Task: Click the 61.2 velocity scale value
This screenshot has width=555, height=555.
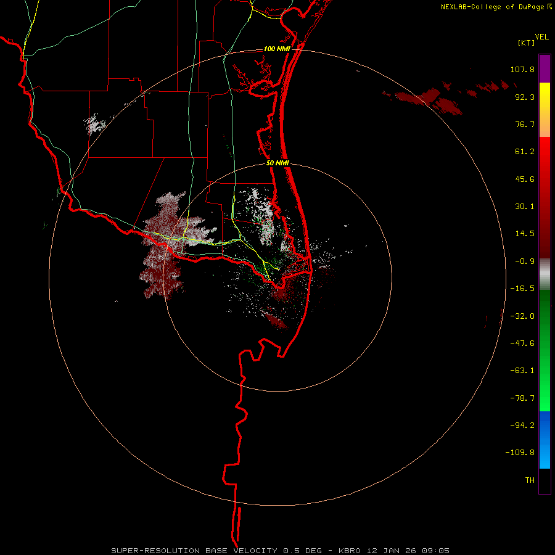Action: point(525,152)
